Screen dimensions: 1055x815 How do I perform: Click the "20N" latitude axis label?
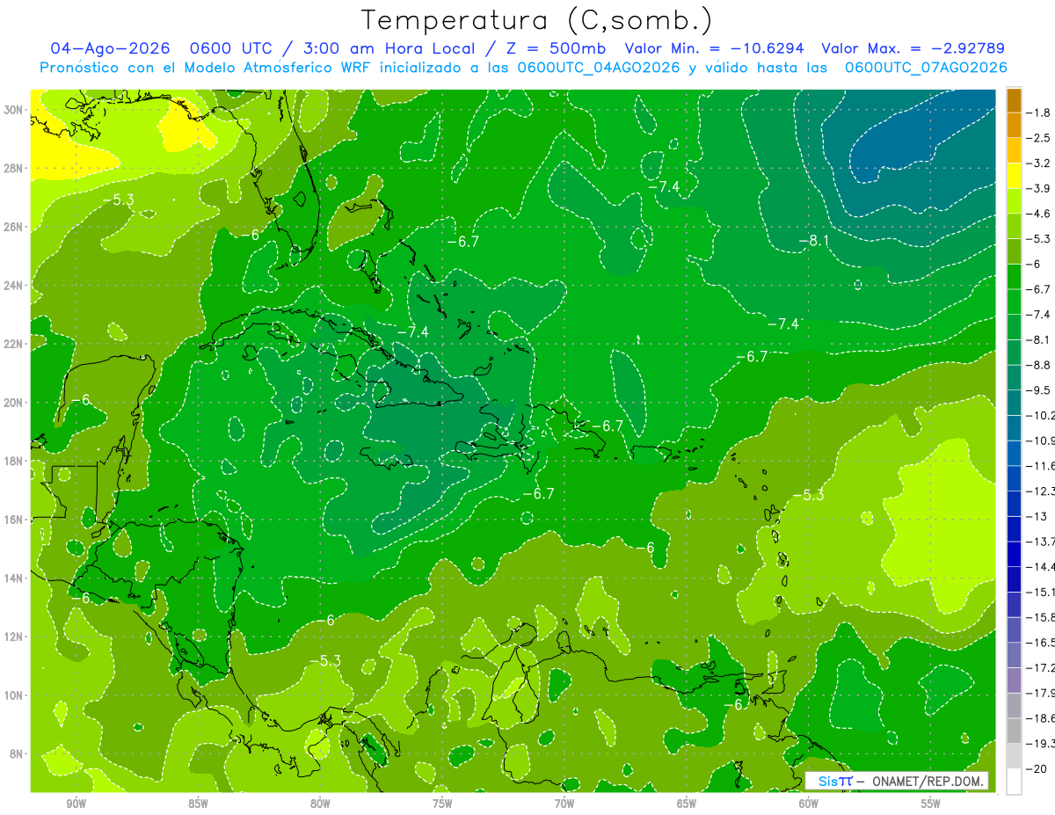point(14,403)
